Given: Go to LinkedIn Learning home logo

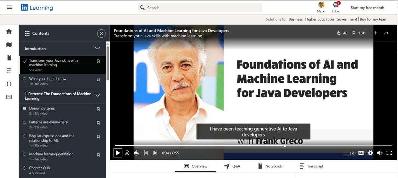Looking at the screenshot, I should [37, 8].
